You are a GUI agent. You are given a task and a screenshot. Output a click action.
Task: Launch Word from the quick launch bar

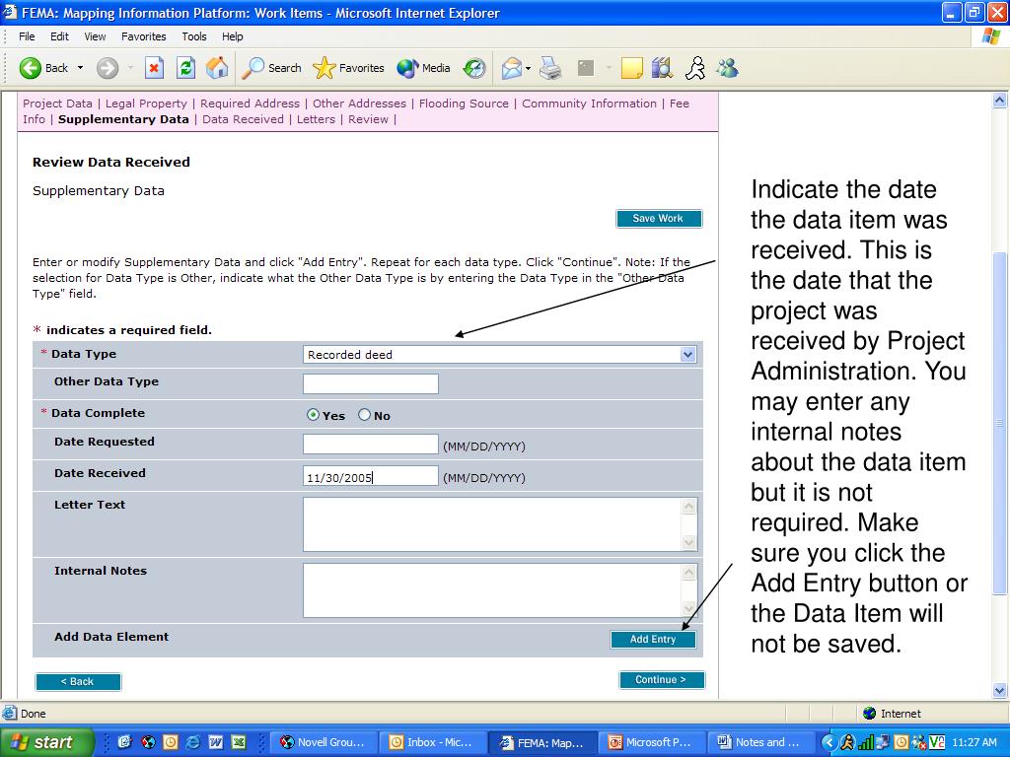point(216,742)
